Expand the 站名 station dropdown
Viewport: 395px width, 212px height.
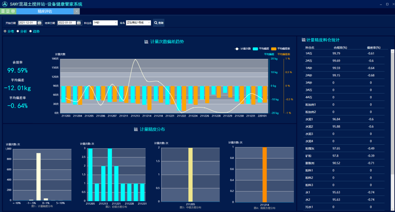click(138, 23)
